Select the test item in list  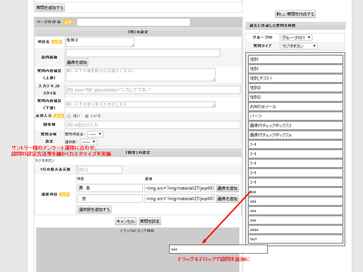click(296, 239)
